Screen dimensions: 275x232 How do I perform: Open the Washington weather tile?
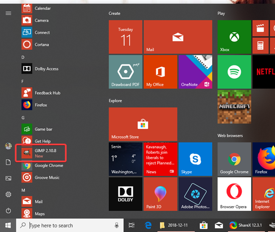125,159
